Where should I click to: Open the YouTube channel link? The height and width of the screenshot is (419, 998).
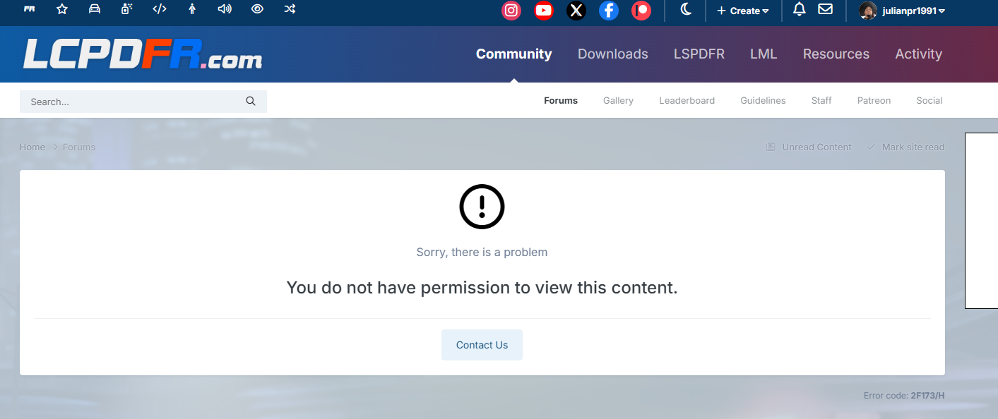coord(544,11)
